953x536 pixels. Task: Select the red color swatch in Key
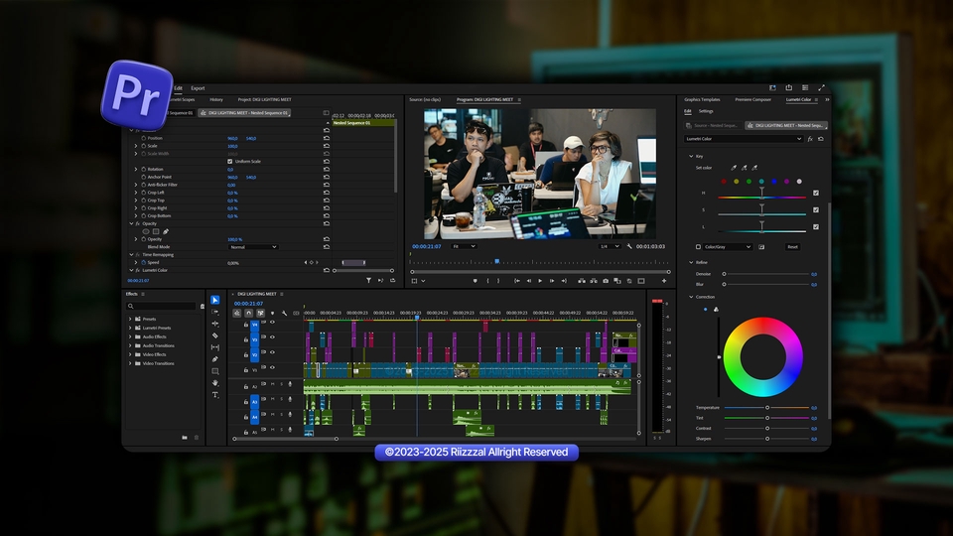tap(724, 181)
